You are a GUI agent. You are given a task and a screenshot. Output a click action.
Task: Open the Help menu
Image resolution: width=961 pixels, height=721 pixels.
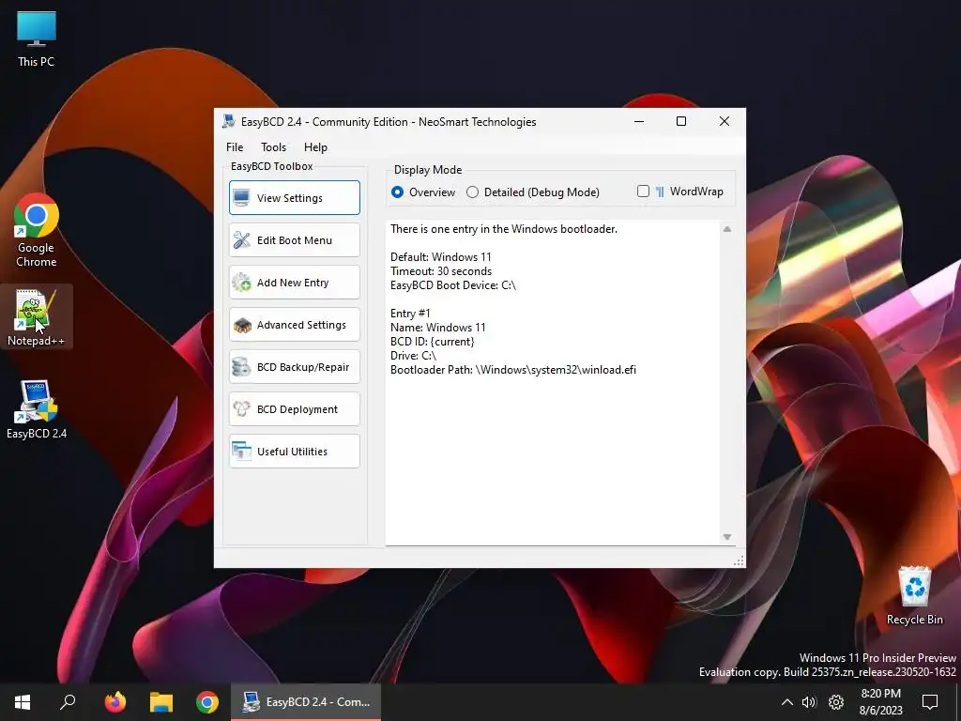pos(315,147)
